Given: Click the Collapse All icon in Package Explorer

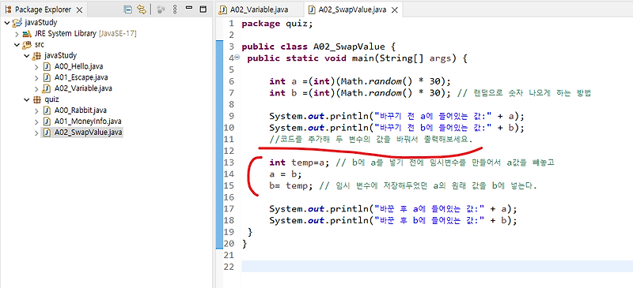Looking at the screenshot, I should [128, 9].
